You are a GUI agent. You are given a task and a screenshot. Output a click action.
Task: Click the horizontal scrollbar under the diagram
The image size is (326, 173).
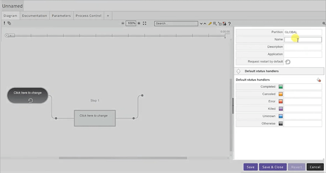pos(123,158)
